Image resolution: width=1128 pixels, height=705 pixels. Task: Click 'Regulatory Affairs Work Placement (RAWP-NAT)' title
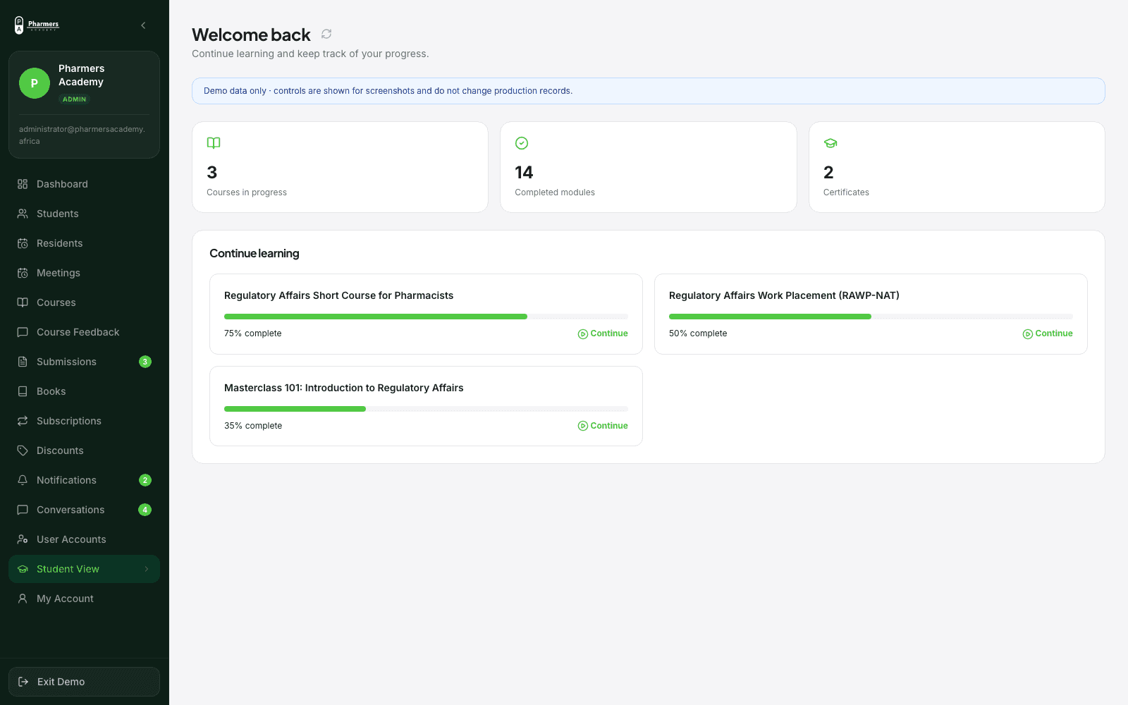coord(784,295)
